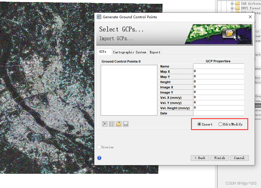The width and height of the screenshot is (261, 188).
Task: Click the ENVI Format folder icon in the tree
Action: (x=237, y=8)
